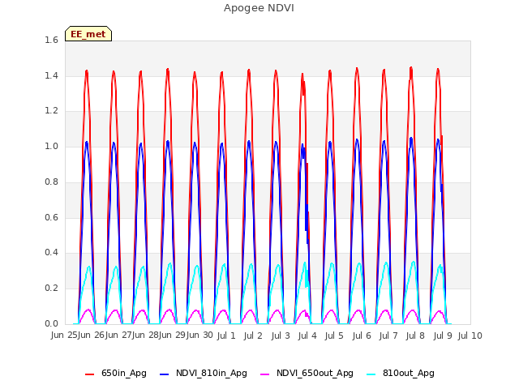Click the EE_met annotation label

click(88, 34)
